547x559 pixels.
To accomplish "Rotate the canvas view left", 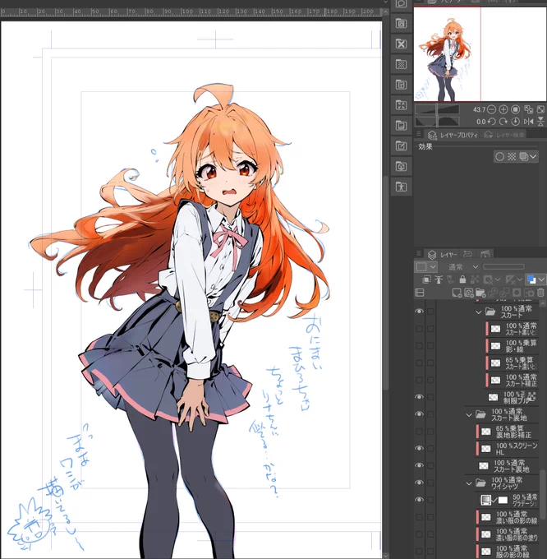I will (x=491, y=122).
